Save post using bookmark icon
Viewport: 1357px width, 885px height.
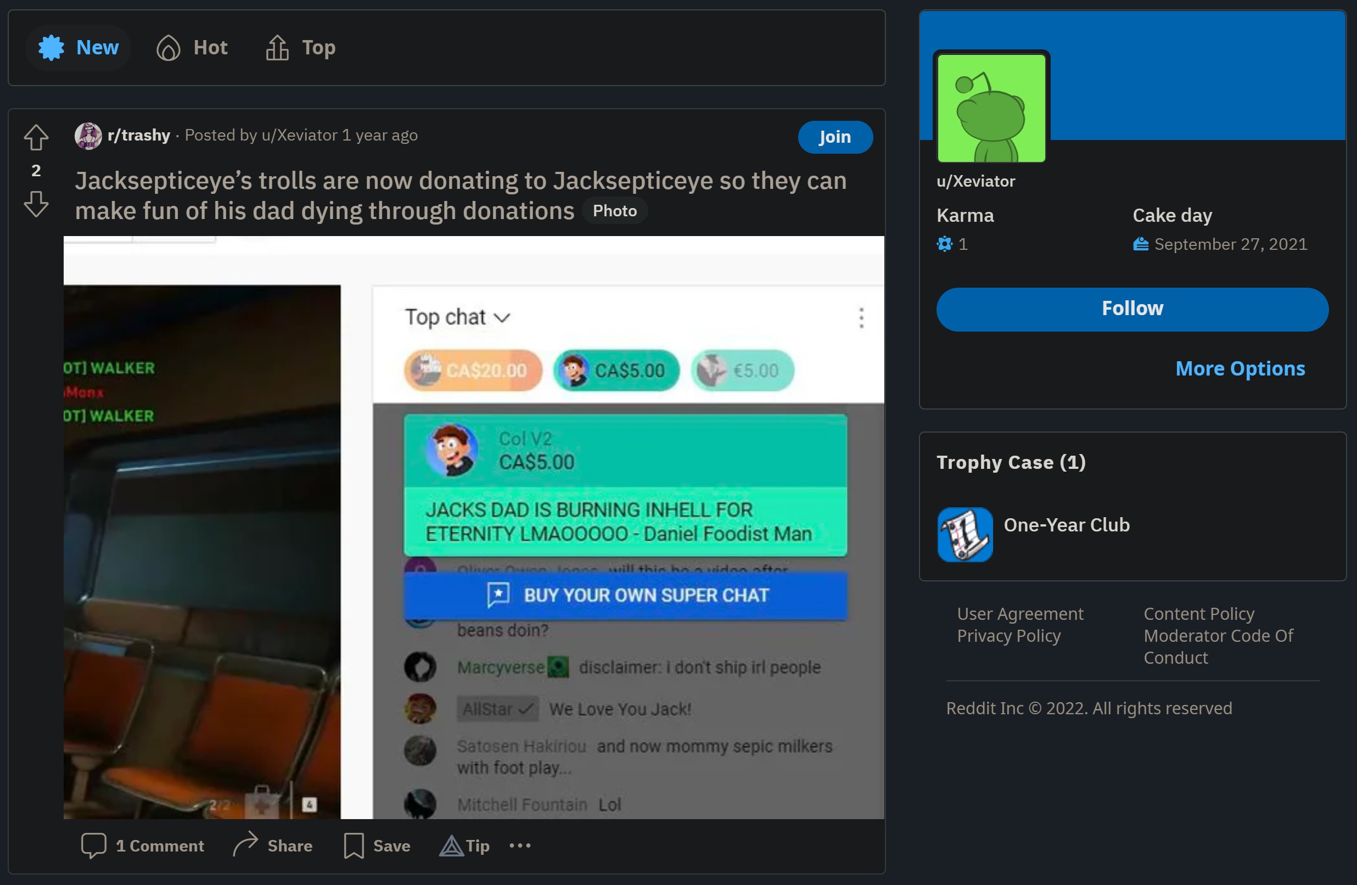354,845
